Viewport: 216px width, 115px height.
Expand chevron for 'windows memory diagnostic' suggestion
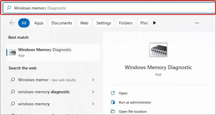point(93,92)
